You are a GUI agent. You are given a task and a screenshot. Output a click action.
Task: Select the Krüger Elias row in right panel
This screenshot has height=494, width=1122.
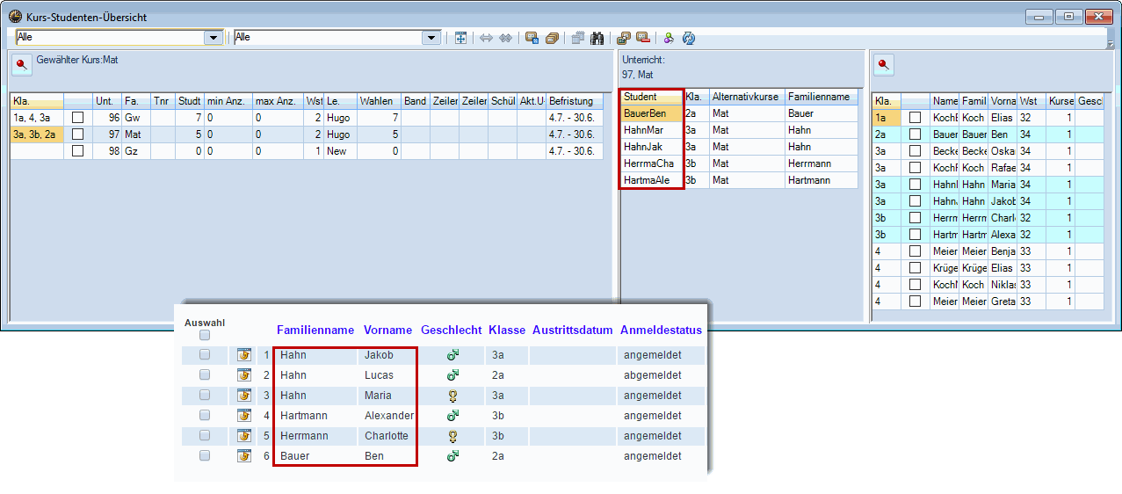(987, 268)
